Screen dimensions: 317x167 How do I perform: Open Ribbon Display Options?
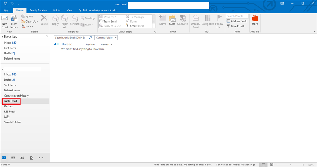[x=282, y=3]
